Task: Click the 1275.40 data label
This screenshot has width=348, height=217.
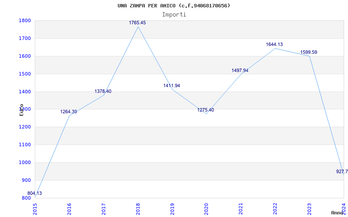Action: 206,110
